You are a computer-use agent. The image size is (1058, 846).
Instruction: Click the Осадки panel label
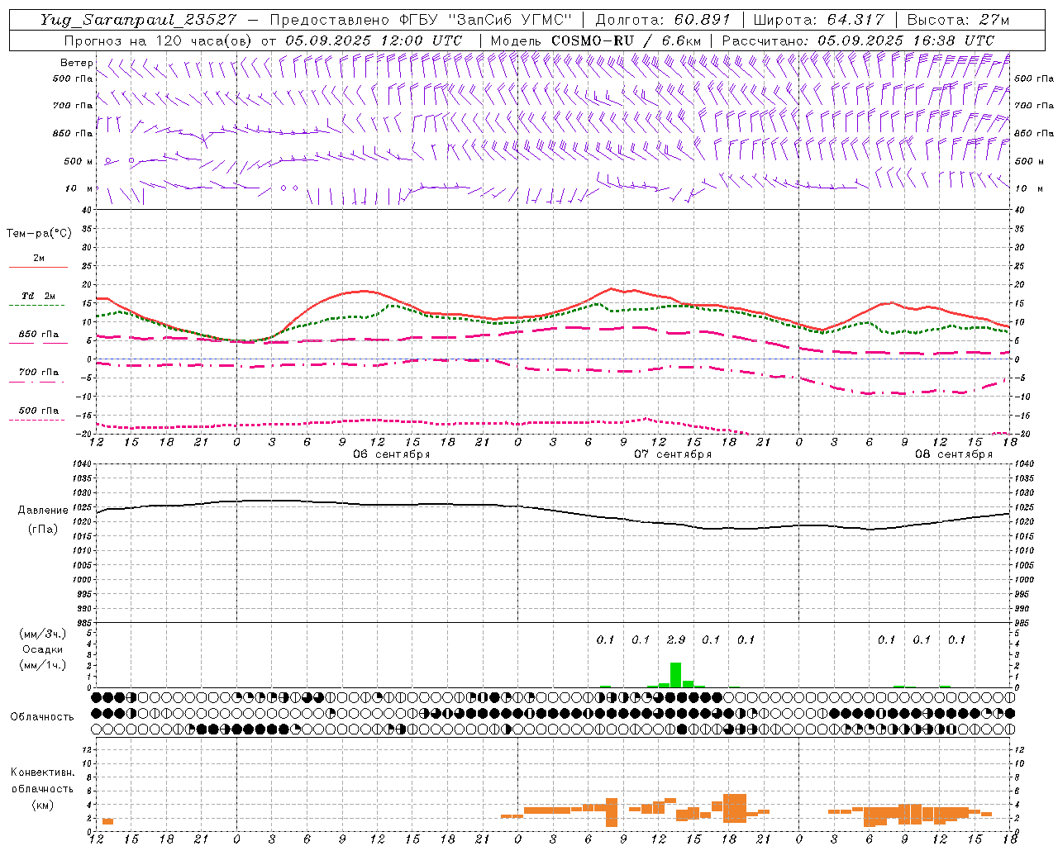42,649
